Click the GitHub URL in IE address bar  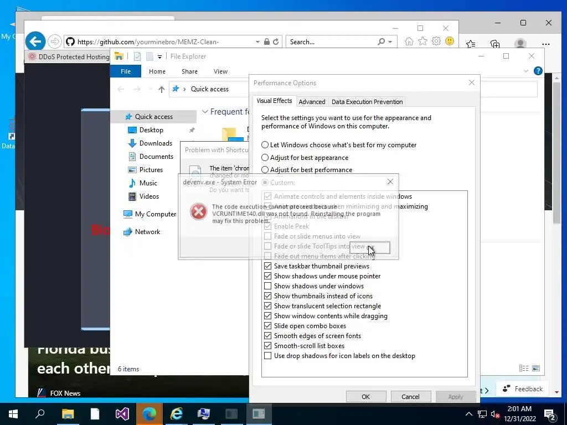pos(148,42)
